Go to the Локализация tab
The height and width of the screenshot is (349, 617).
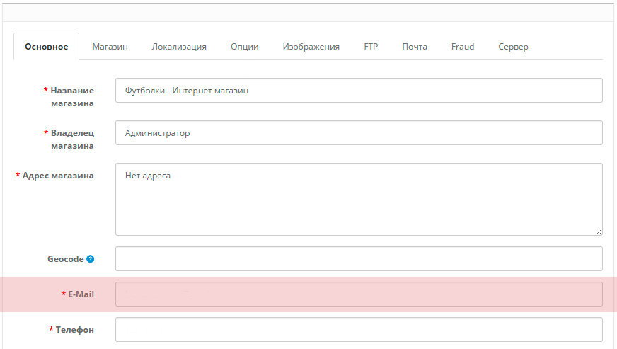179,47
